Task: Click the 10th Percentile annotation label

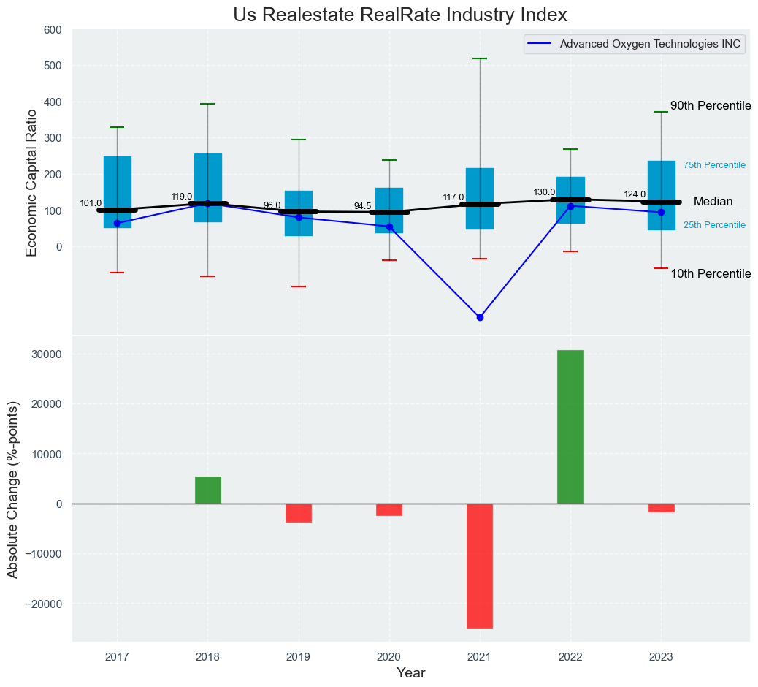Action: point(710,274)
